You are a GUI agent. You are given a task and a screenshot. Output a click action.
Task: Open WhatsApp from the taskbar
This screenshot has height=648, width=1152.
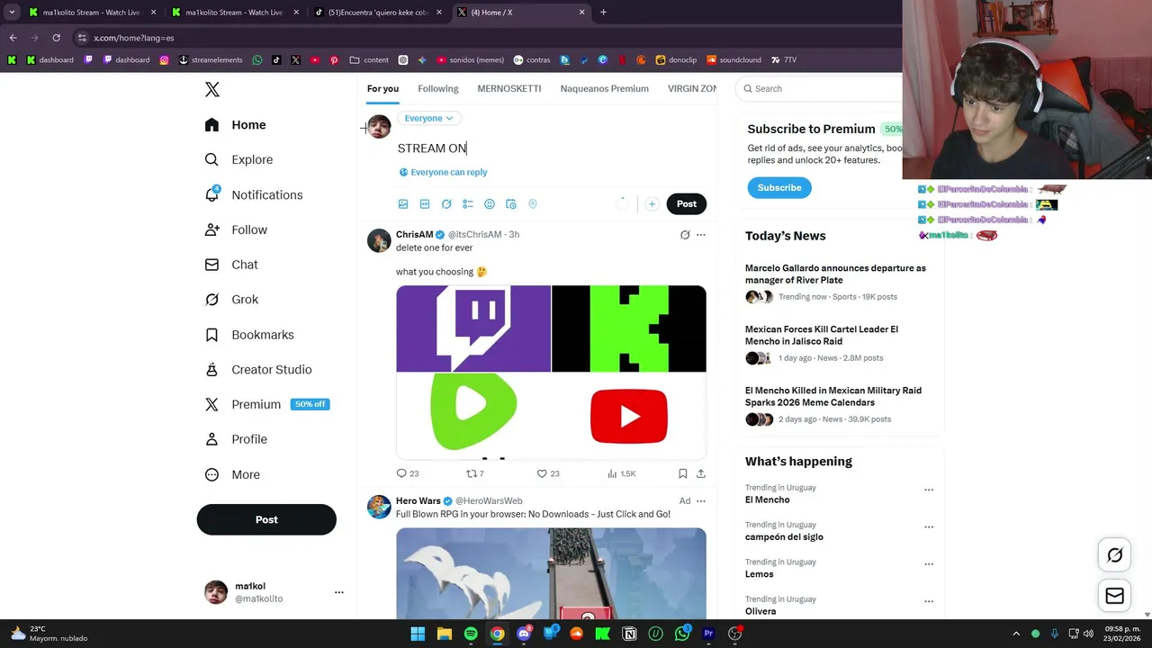pos(682,634)
